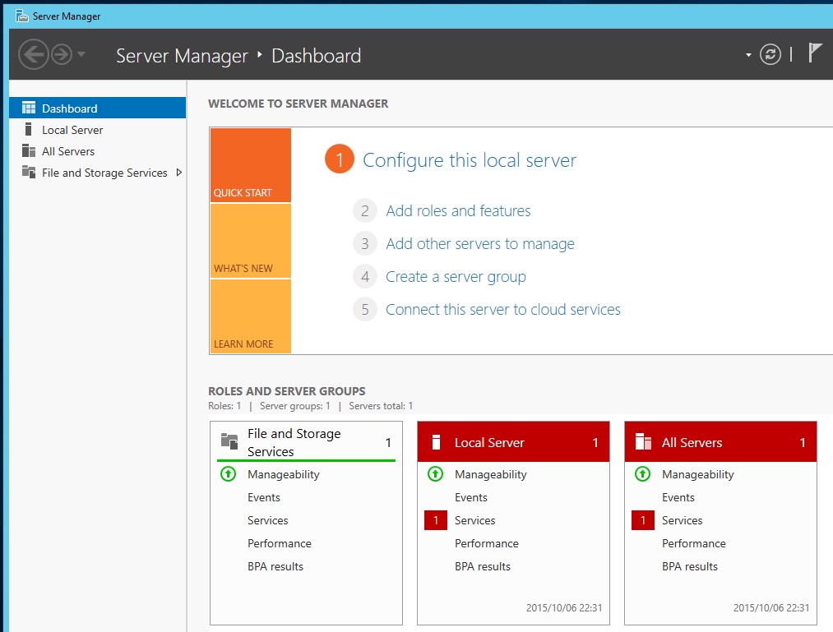Open Events in Local Server tile

(x=470, y=498)
